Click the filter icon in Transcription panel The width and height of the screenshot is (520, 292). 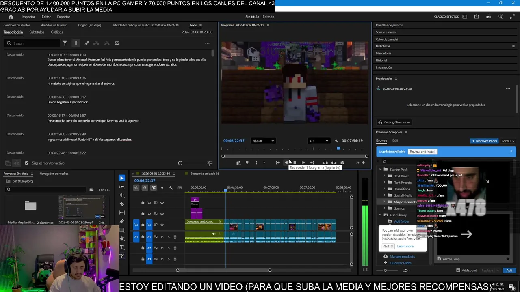tap(65, 43)
